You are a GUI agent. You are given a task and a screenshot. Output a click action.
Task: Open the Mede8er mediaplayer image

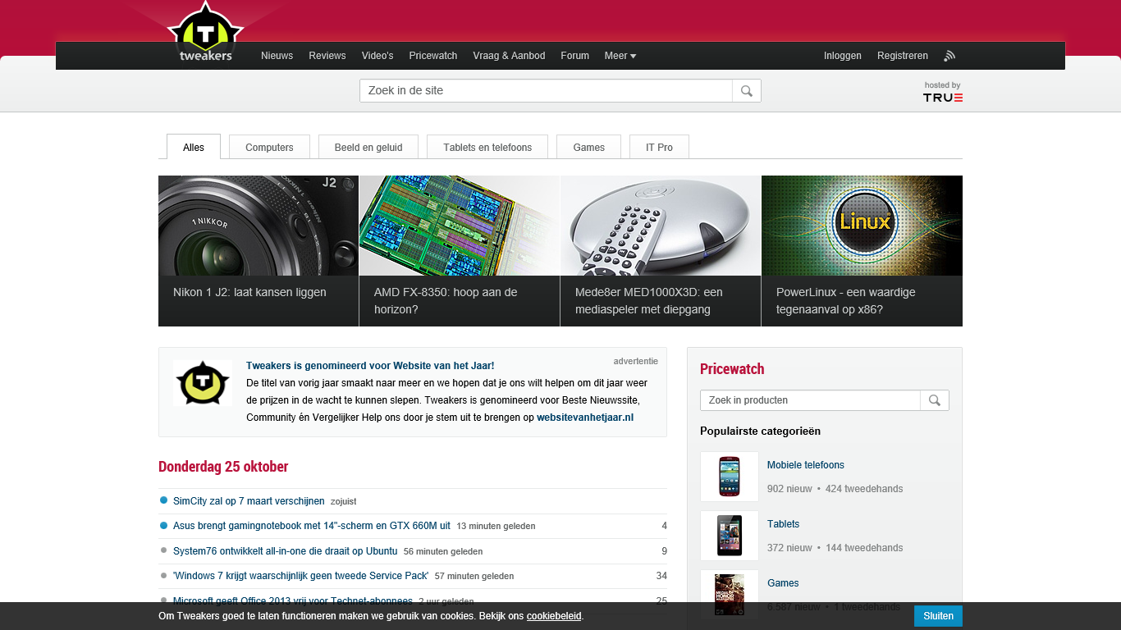click(661, 226)
